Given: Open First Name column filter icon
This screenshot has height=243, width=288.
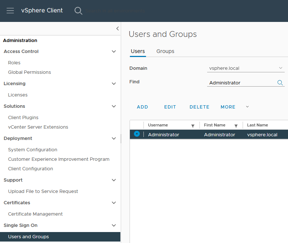Looking at the screenshot, I should (x=236, y=126).
